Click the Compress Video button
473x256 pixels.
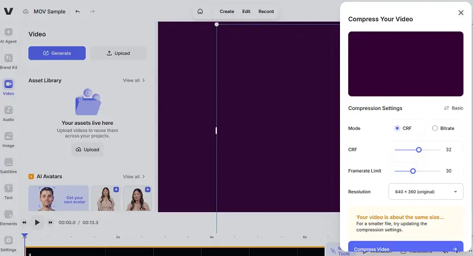[406, 248]
